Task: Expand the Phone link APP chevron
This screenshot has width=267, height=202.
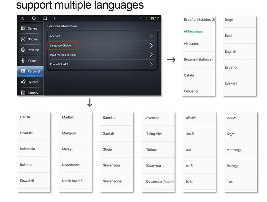Action: 151,64
